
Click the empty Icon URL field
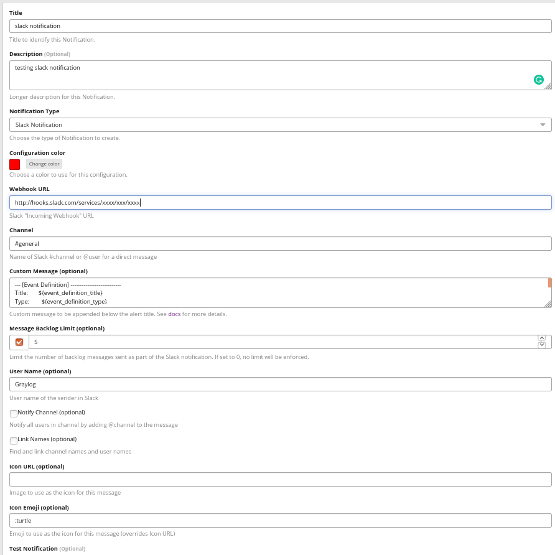tap(280, 480)
